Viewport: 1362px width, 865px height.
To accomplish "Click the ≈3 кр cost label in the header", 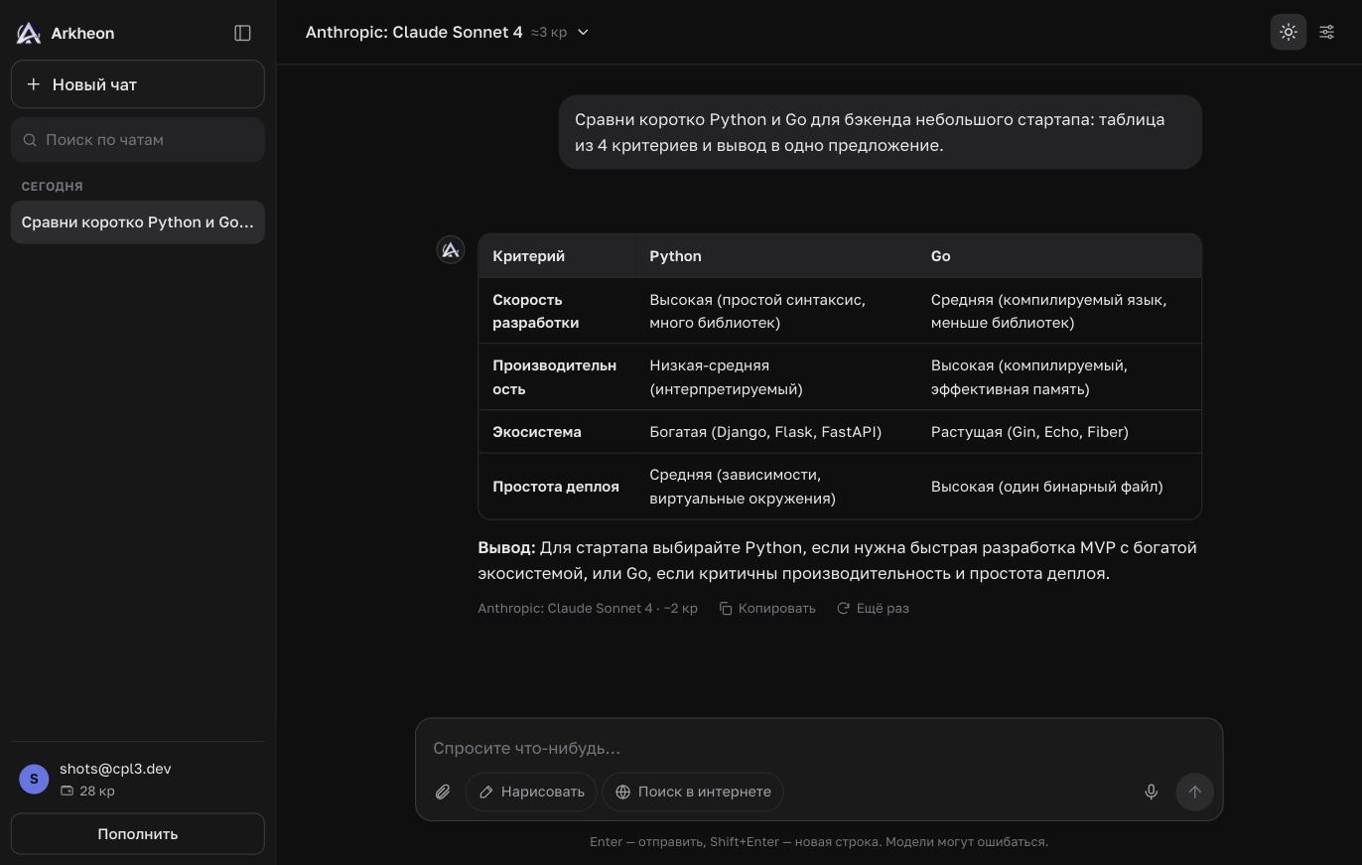I will [x=549, y=32].
